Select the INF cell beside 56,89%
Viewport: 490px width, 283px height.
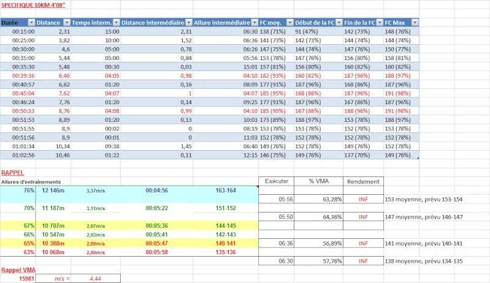click(x=363, y=243)
